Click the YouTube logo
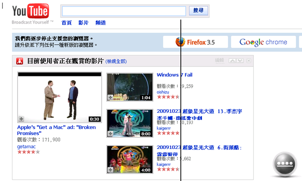Viewport: 302px width, 181px height. (x=31, y=11)
